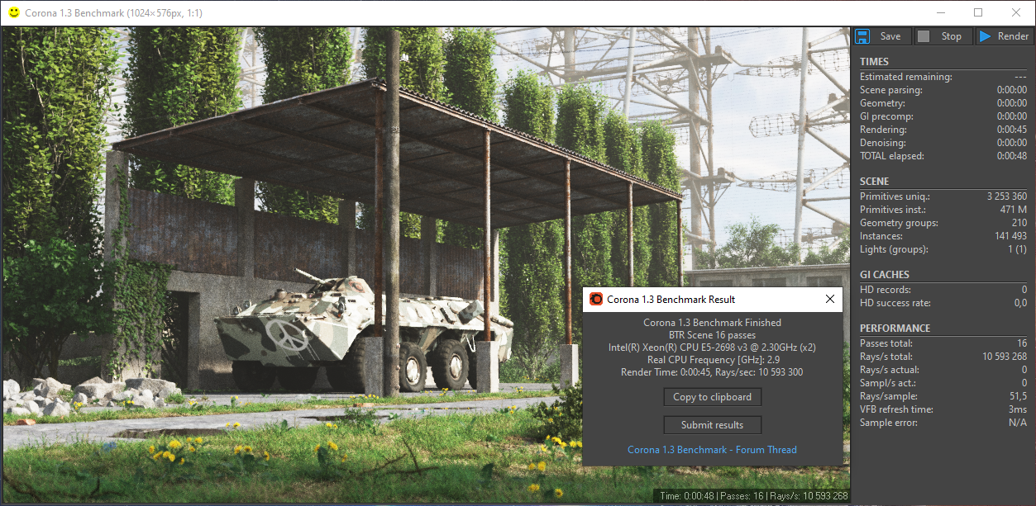1036x506 pixels.
Task: Click the Render Time and Rays/sec line
Action: point(712,372)
